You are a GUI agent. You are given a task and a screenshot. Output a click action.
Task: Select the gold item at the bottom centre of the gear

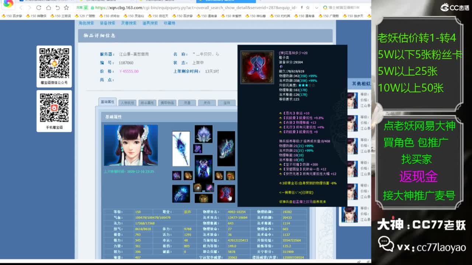click(x=204, y=198)
